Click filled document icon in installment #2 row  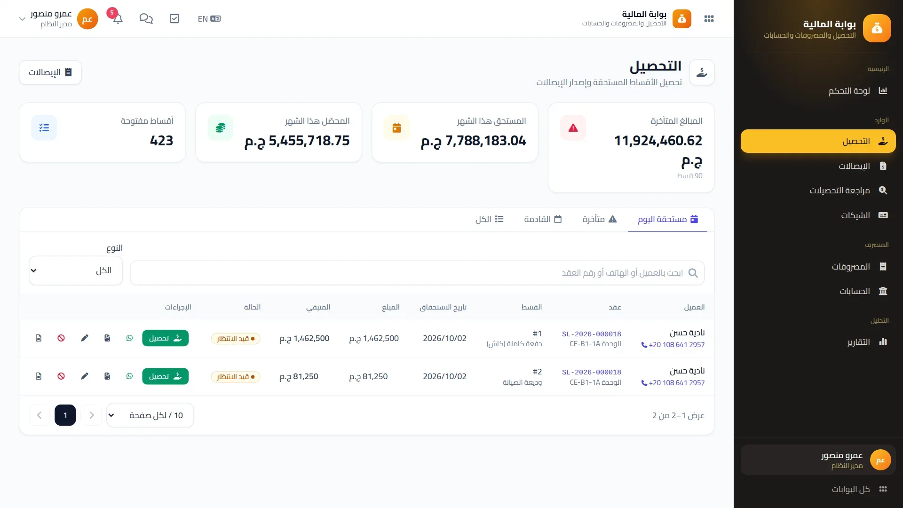coord(107,376)
